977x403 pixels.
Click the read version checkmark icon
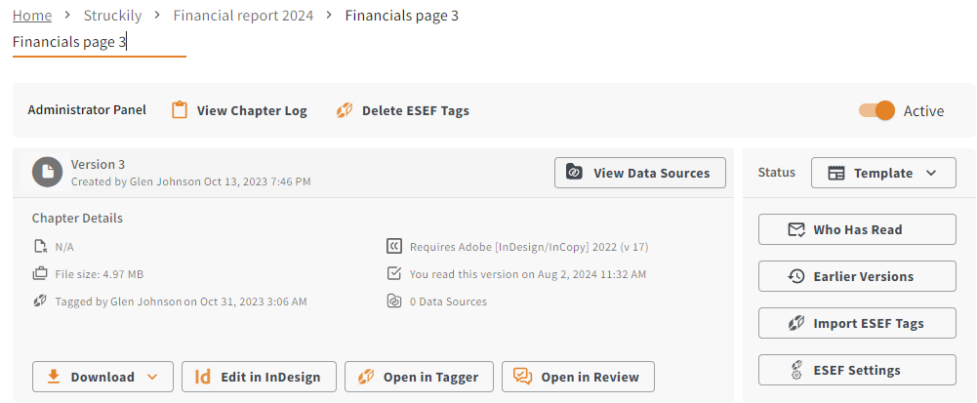[x=393, y=273]
